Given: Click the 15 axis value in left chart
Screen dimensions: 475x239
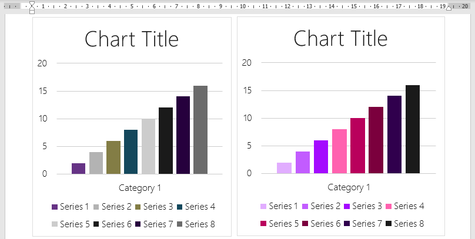Looking at the screenshot, I should 42,91.
